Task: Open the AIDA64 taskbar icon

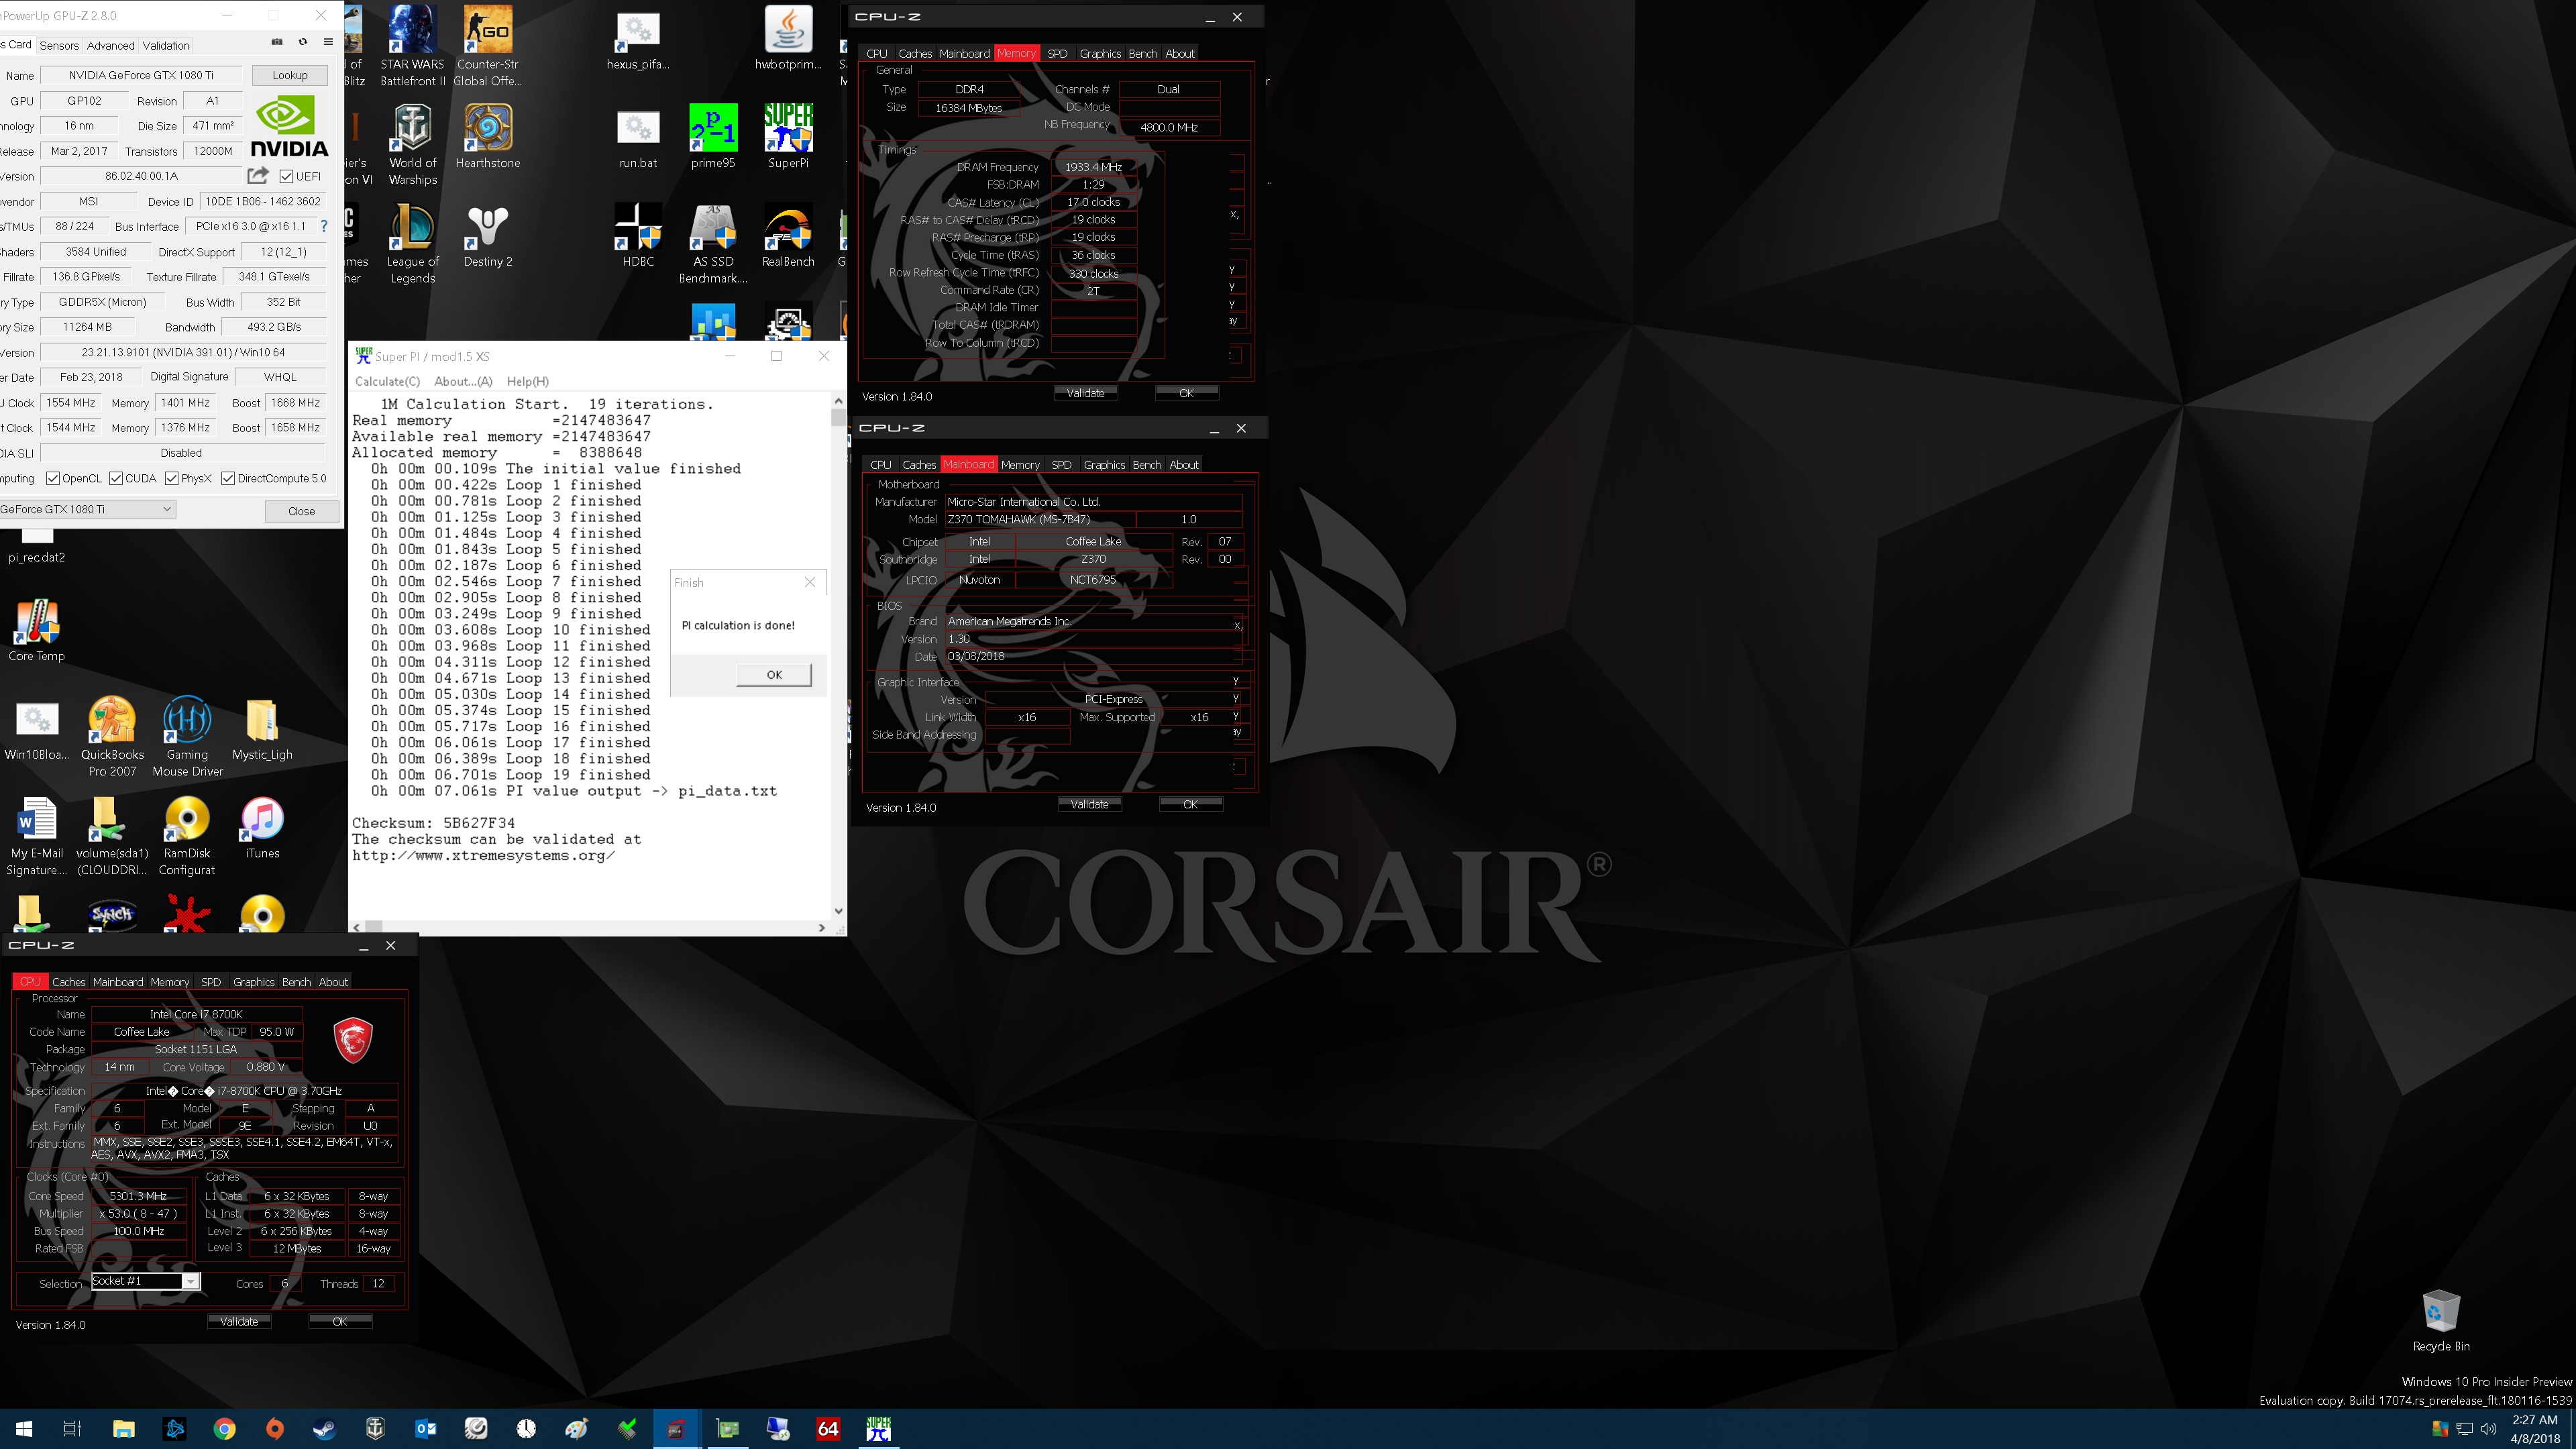Action: click(x=828, y=1429)
